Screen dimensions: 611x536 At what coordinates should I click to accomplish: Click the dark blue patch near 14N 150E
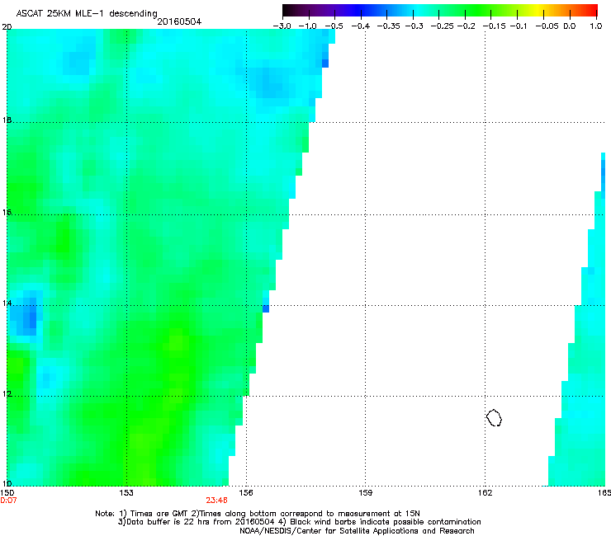[x=28, y=313]
